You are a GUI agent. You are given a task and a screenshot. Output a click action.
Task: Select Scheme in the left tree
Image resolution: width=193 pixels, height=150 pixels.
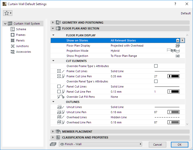21,29
